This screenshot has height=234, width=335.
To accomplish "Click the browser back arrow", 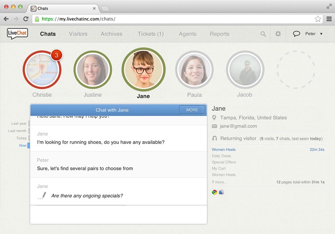I will [x=6, y=19].
